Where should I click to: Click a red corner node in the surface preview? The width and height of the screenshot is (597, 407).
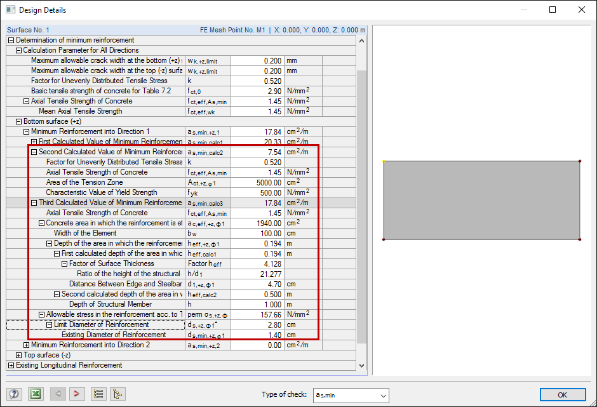click(579, 161)
